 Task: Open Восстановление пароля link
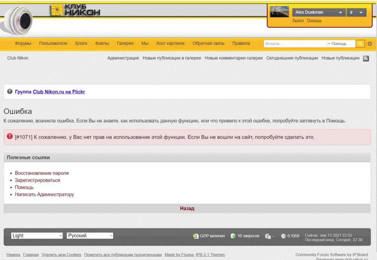[x=42, y=173]
